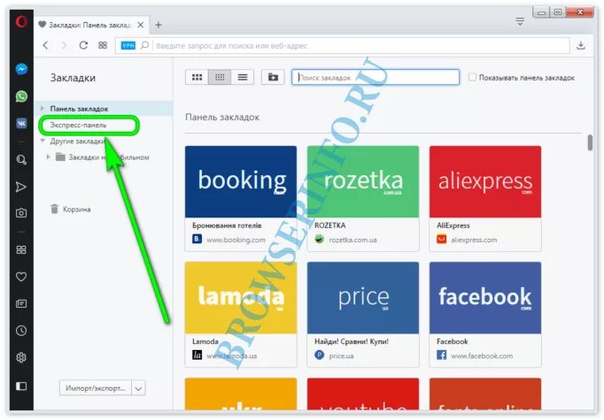Reload the current page

83,45
